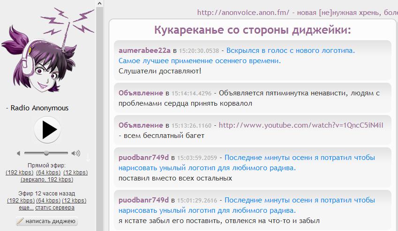Click the Radio Anonymous mascot logo
The height and width of the screenshot is (231, 398).
[47, 51]
